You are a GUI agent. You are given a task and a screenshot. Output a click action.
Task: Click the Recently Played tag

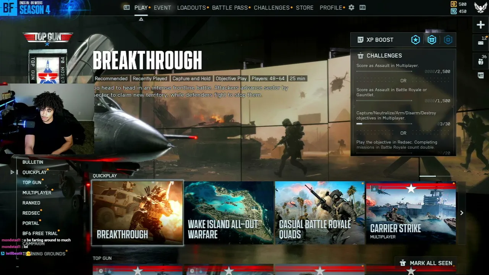point(150,79)
